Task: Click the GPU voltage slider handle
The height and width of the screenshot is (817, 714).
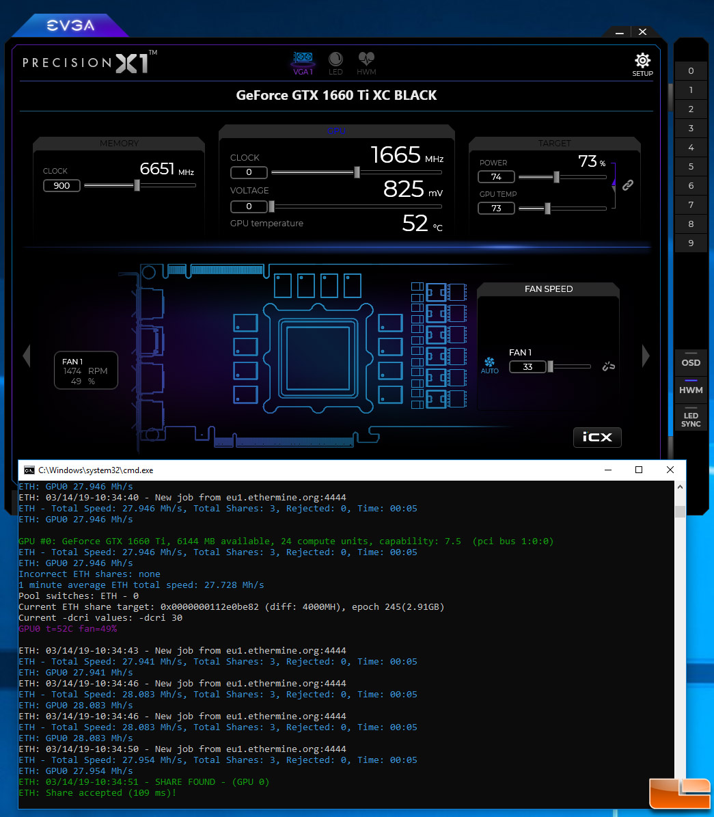Action: coord(271,207)
